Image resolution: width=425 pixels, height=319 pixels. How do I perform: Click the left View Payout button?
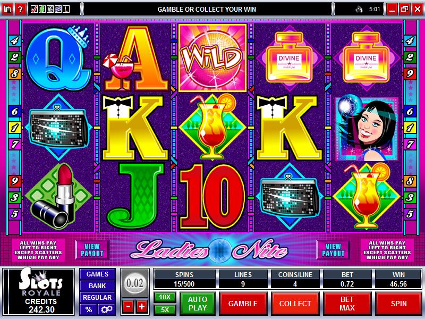pyautogui.click(x=92, y=250)
